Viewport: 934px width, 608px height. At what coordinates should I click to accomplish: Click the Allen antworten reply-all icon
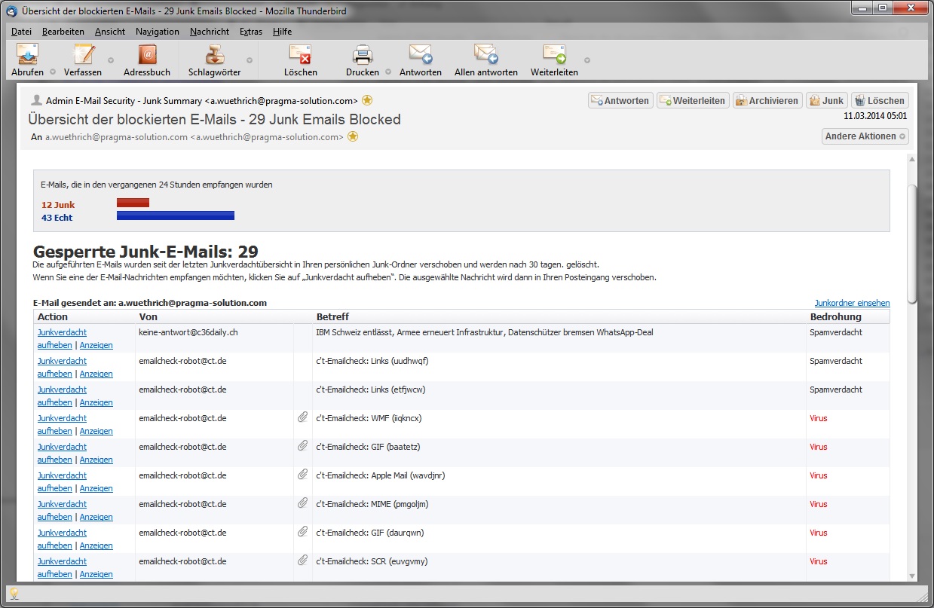[x=486, y=55]
